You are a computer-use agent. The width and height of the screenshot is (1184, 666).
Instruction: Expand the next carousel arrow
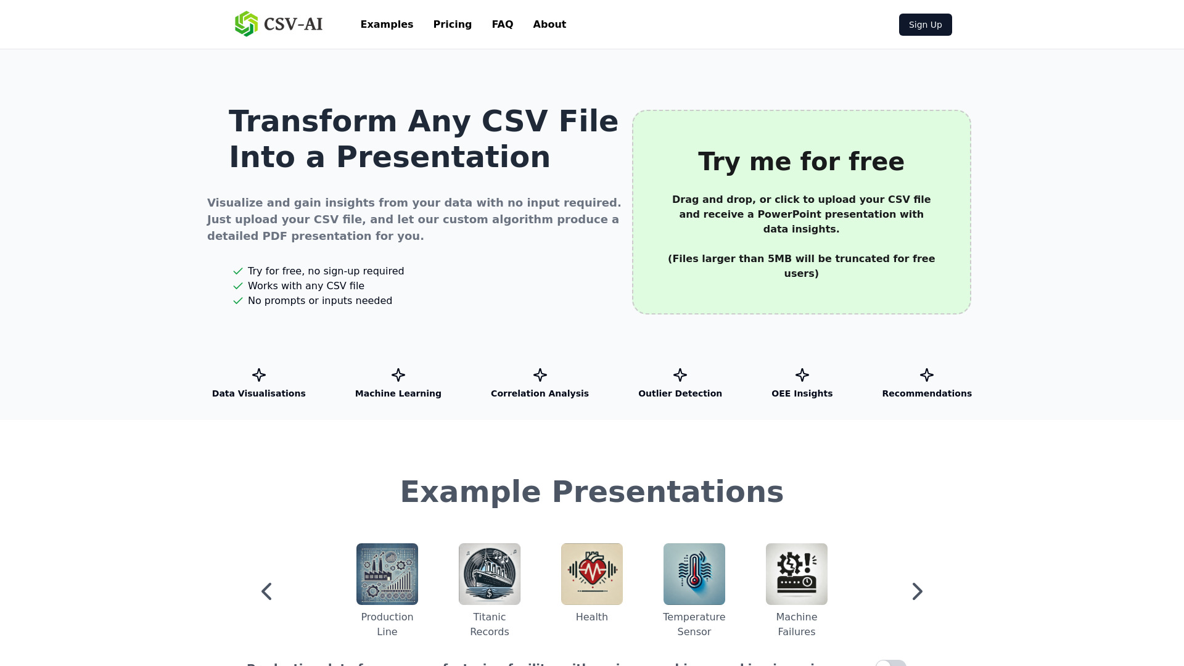coord(916,591)
